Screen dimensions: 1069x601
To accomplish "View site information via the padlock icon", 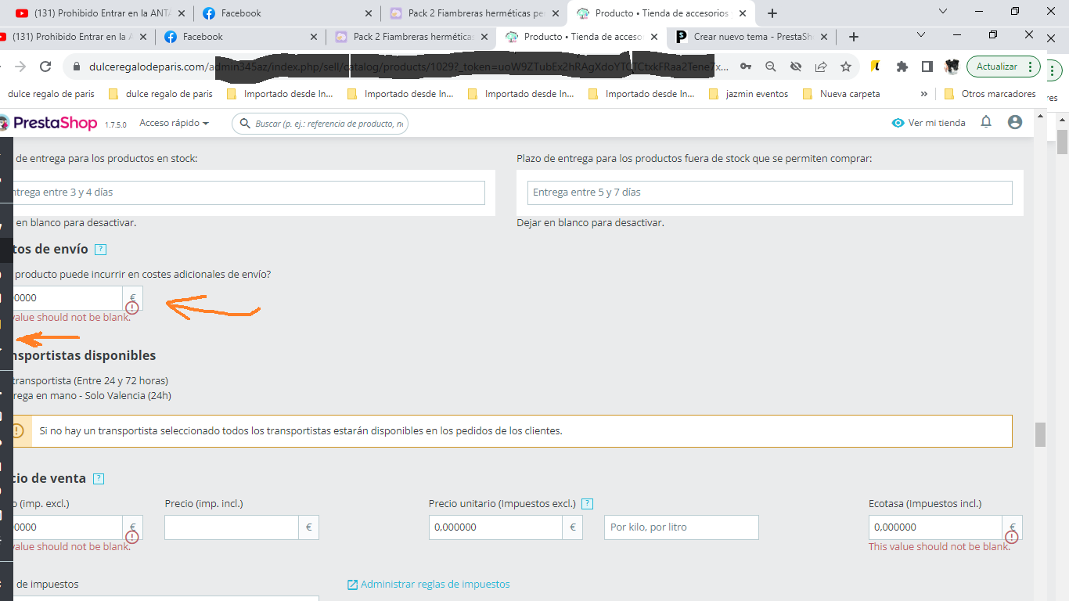I will coord(76,67).
